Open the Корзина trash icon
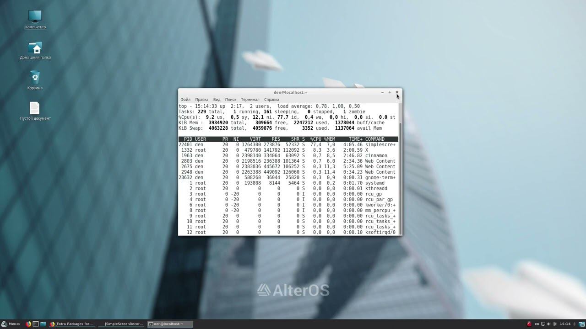 click(35, 80)
